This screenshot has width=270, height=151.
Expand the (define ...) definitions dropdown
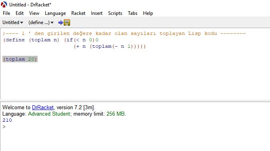click(x=41, y=22)
